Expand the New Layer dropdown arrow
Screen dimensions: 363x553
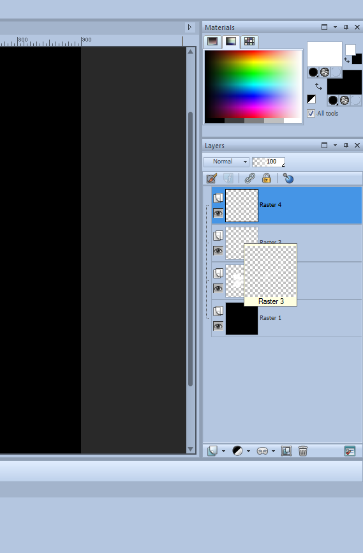tap(223, 451)
